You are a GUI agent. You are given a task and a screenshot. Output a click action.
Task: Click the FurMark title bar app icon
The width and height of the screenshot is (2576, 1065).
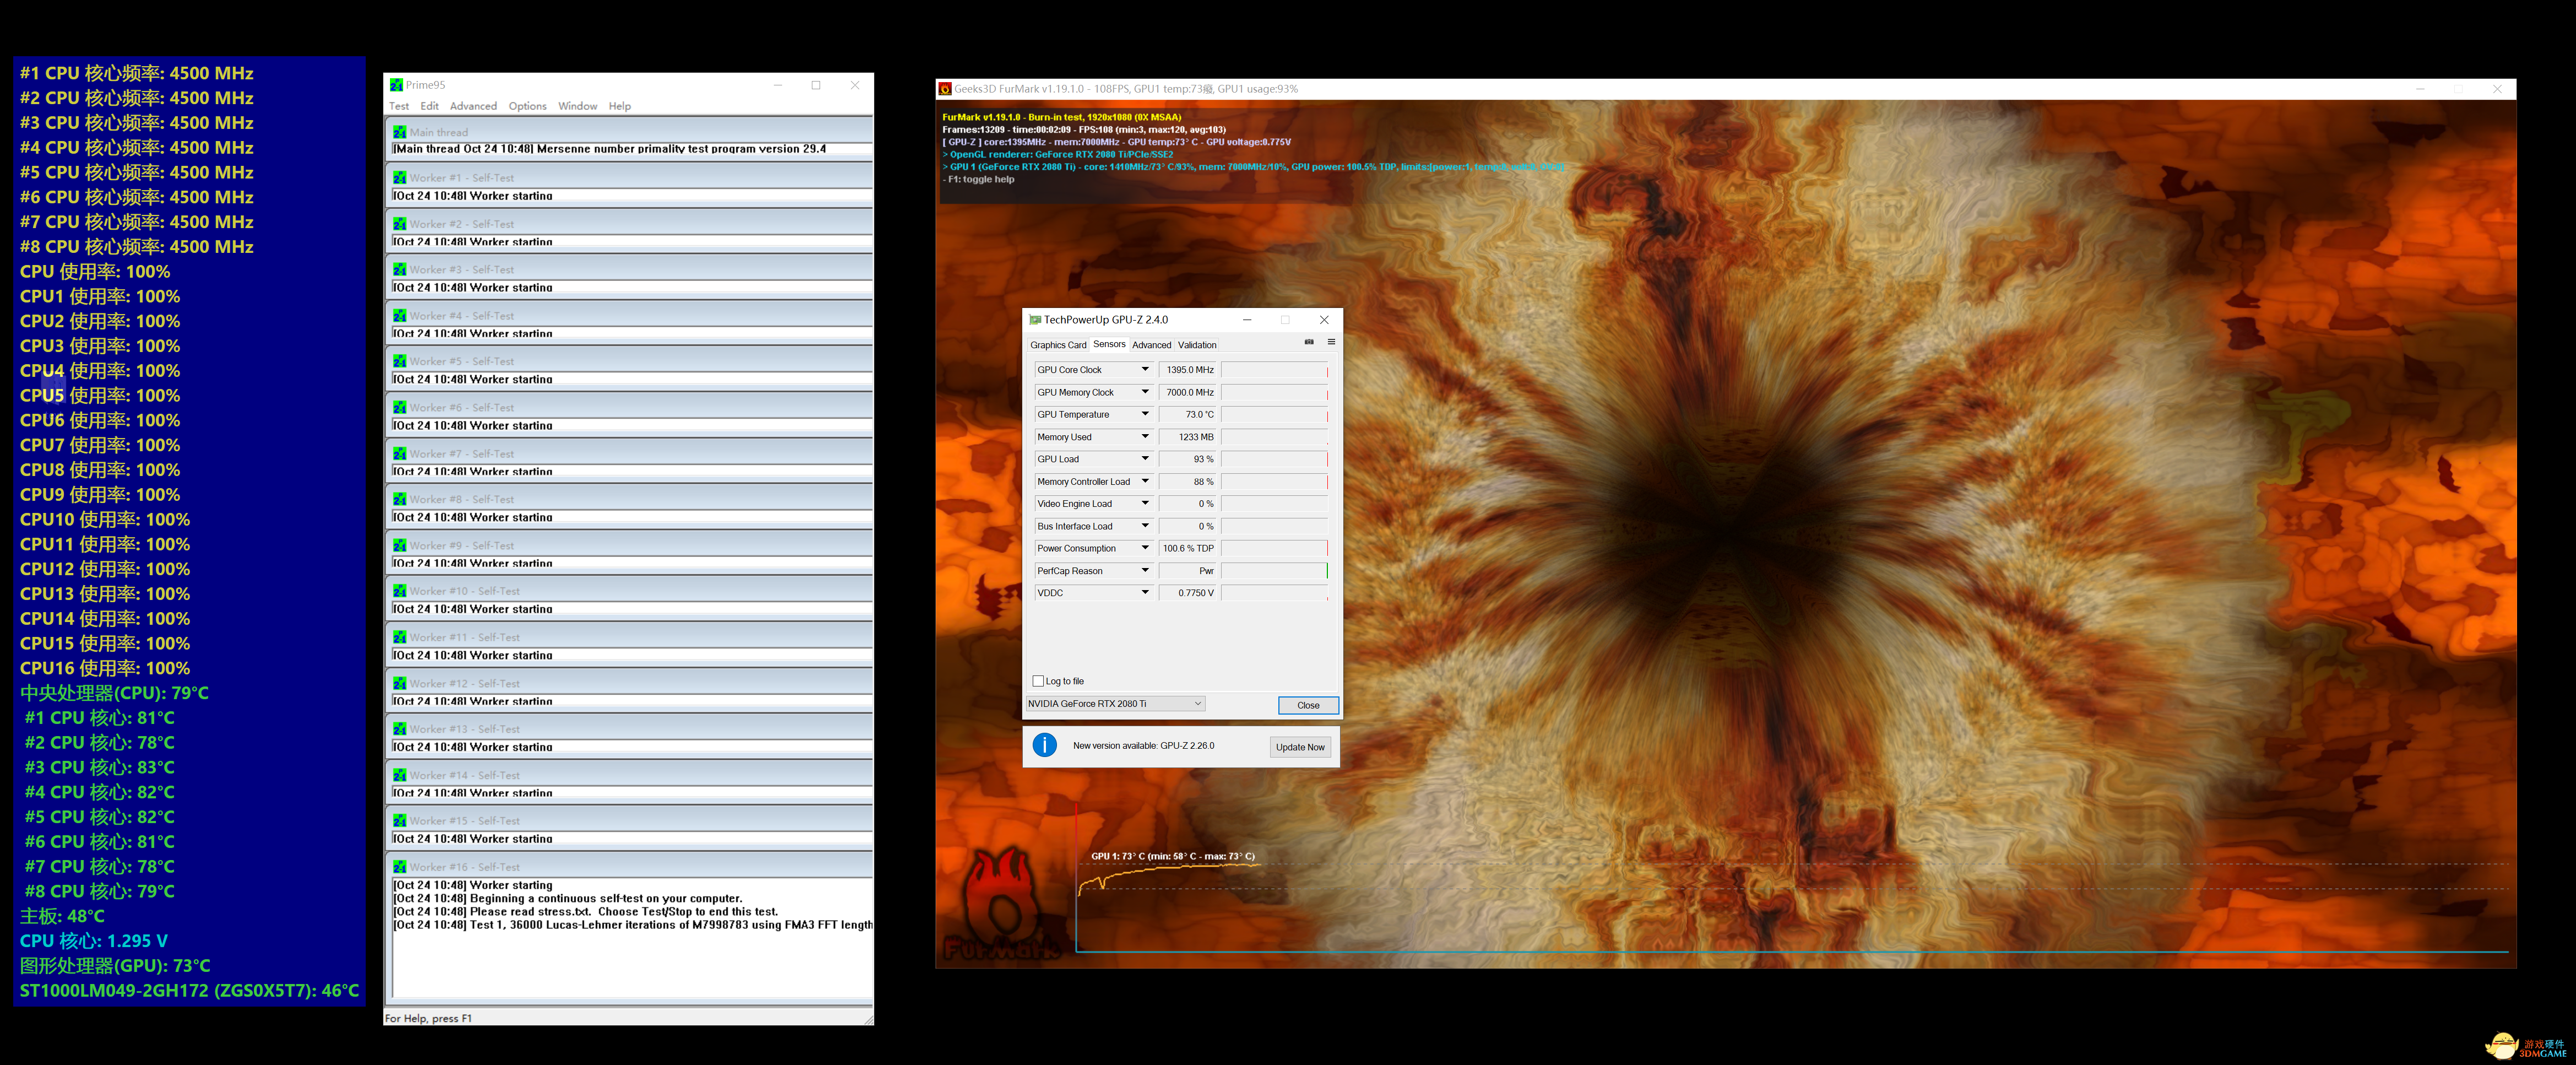click(945, 89)
